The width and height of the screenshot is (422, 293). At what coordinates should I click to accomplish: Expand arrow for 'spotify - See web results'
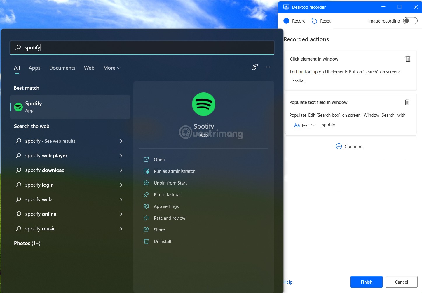point(121,141)
